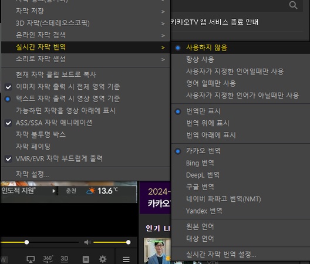Choose 사용자가 지정한 언어일때만 사용
Viewport: 310px width, 264px height.
pyautogui.click(x=241, y=72)
